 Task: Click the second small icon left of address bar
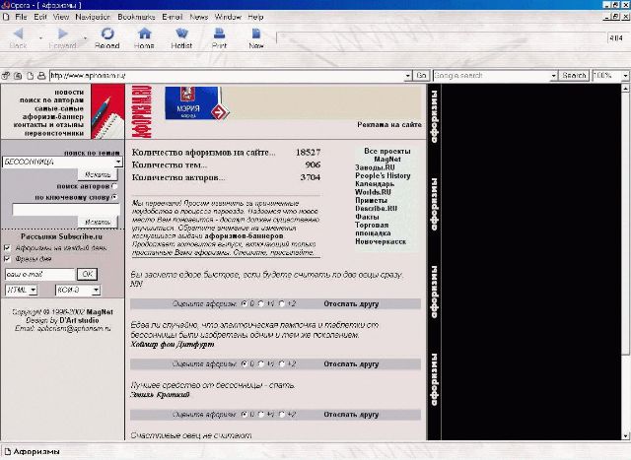click(x=18, y=76)
